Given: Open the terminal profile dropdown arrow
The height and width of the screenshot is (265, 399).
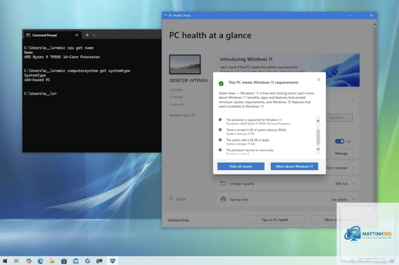Looking at the screenshot, I should click(x=94, y=35).
